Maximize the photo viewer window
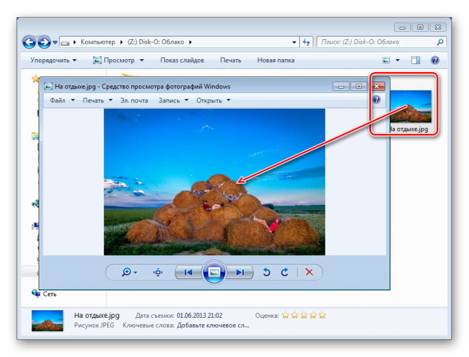The height and width of the screenshot is (357, 469). (x=359, y=87)
